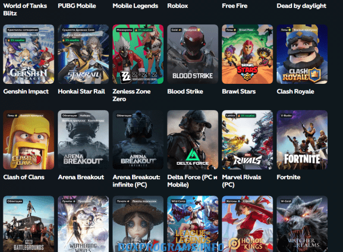The image size is (343, 252).
Task: Click the Наборы tag on Arena Breakout
Action: (85, 116)
